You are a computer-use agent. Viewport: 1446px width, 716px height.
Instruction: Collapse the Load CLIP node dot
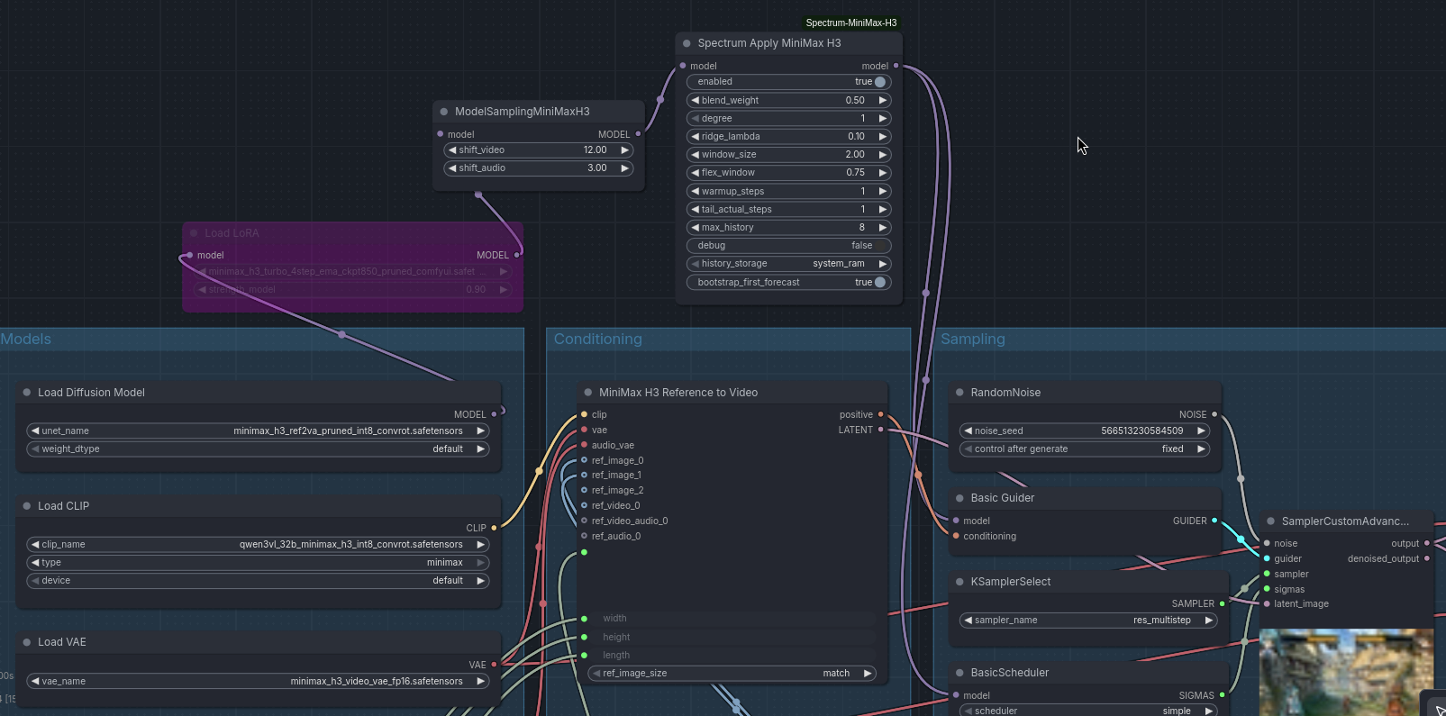[27, 506]
